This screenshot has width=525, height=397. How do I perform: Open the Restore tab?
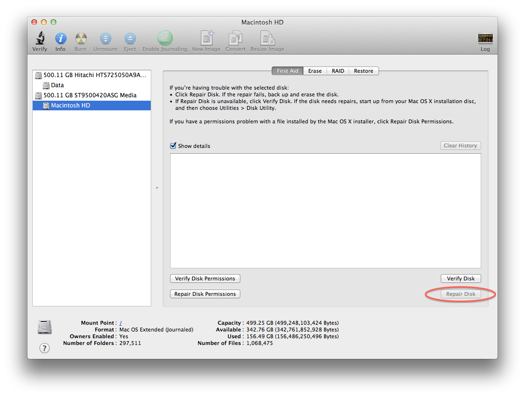[x=364, y=71]
